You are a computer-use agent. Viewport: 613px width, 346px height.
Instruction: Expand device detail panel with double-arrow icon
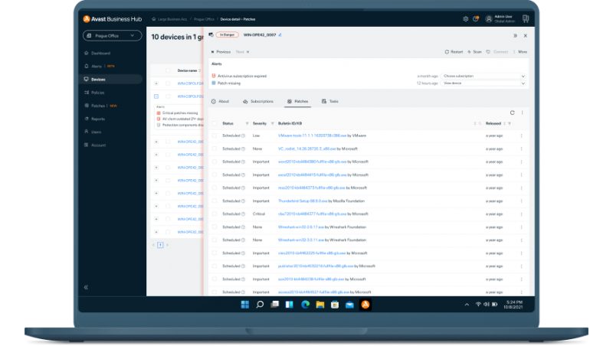coord(515,35)
